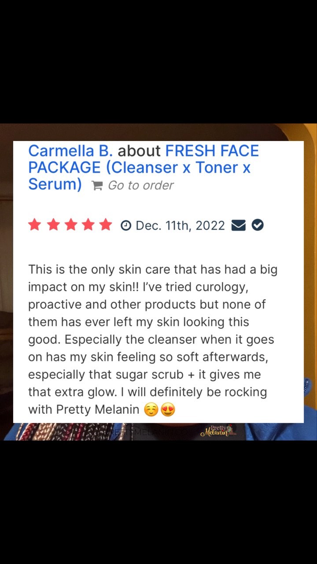Screen dimensions: 317x564
Task: Select the fourth red rating star
Action: click(x=88, y=225)
